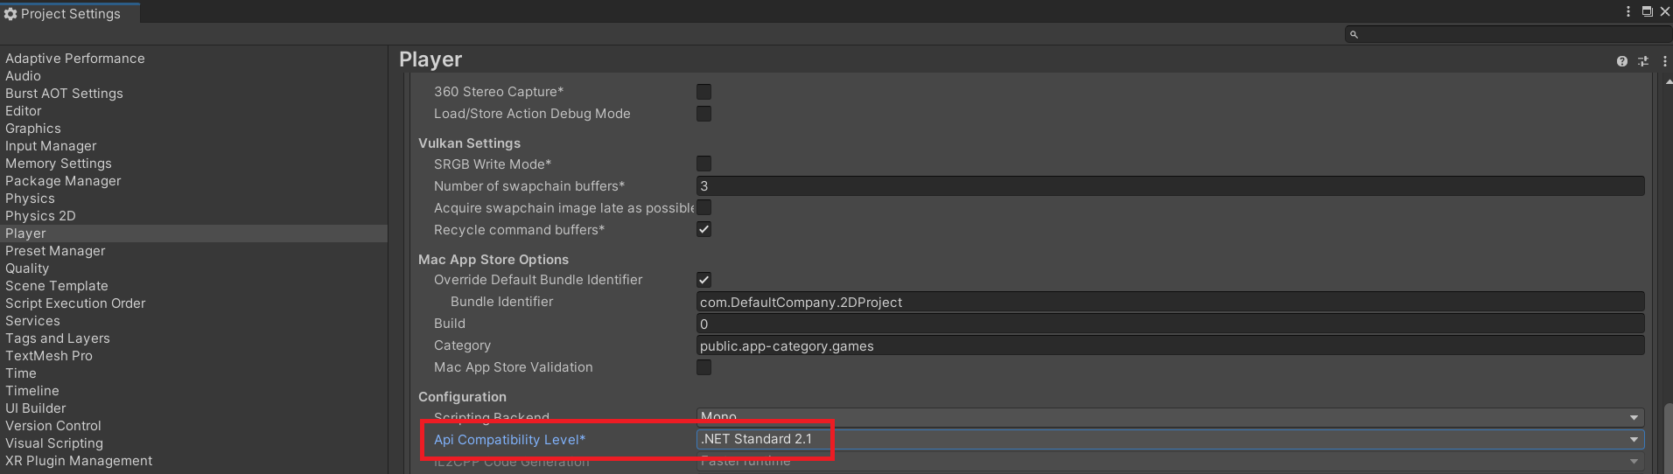Open Api Compatibility Level dropdown
Image resolution: width=1673 pixels, height=474 pixels.
tap(1170, 439)
